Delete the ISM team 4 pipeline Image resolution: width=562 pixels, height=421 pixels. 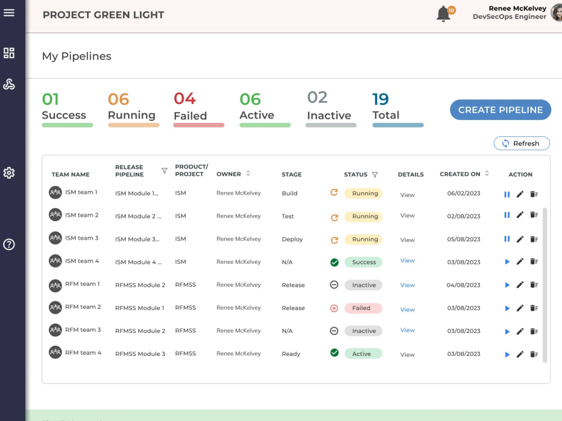point(534,262)
